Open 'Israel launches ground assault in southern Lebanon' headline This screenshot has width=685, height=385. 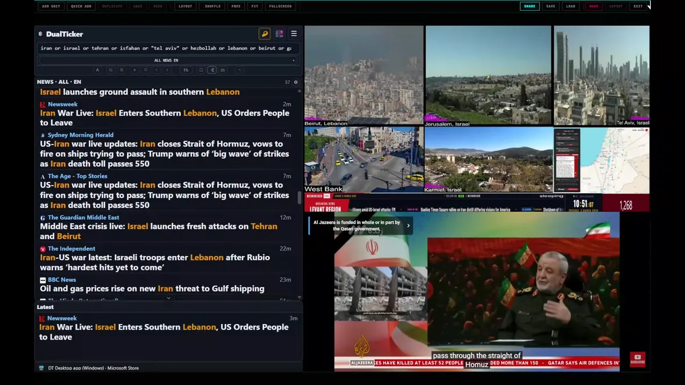[x=140, y=92]
